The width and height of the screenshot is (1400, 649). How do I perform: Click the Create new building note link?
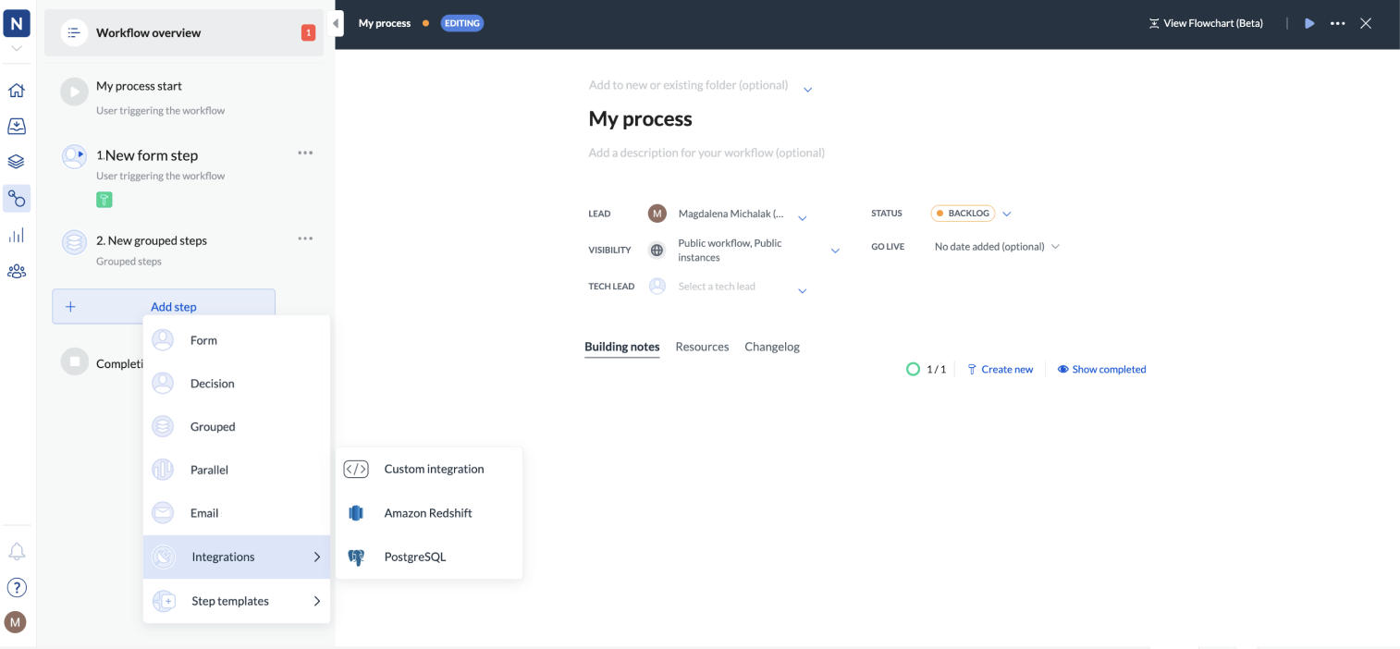coord(1001,368)
